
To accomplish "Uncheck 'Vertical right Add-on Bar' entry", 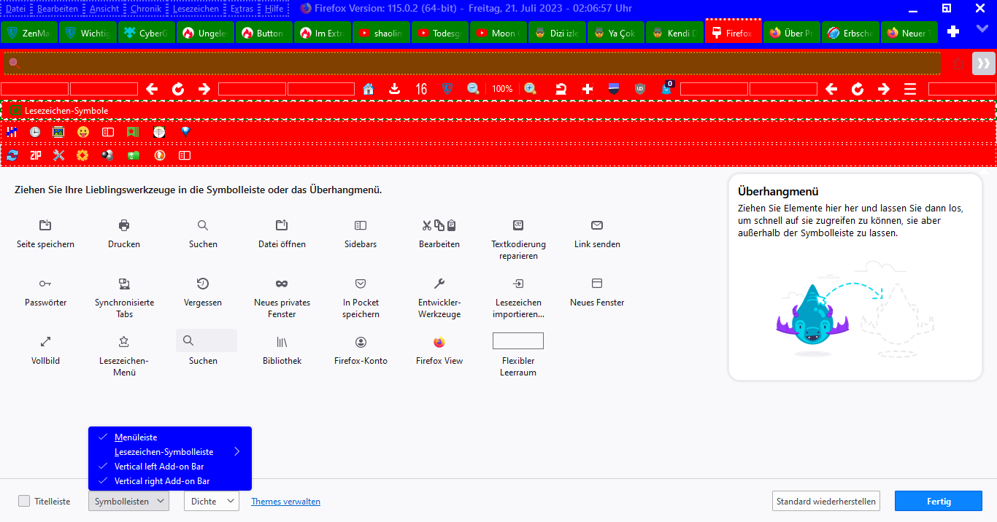I will 170,481.
